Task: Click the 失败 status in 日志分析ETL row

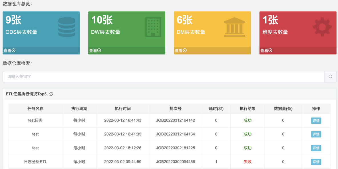Action: point(248,162)
